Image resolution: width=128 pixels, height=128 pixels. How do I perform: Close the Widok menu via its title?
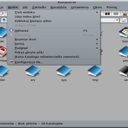click(x=13, y=7)
